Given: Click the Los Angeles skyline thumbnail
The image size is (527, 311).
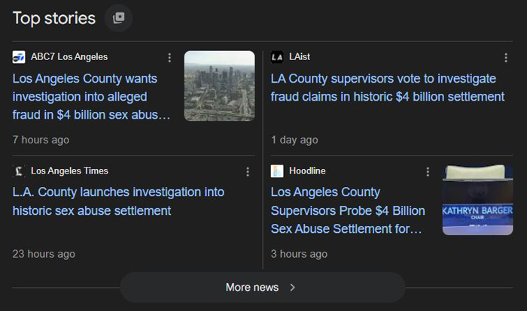Looking at the screenshot, I should click(219, 86).
